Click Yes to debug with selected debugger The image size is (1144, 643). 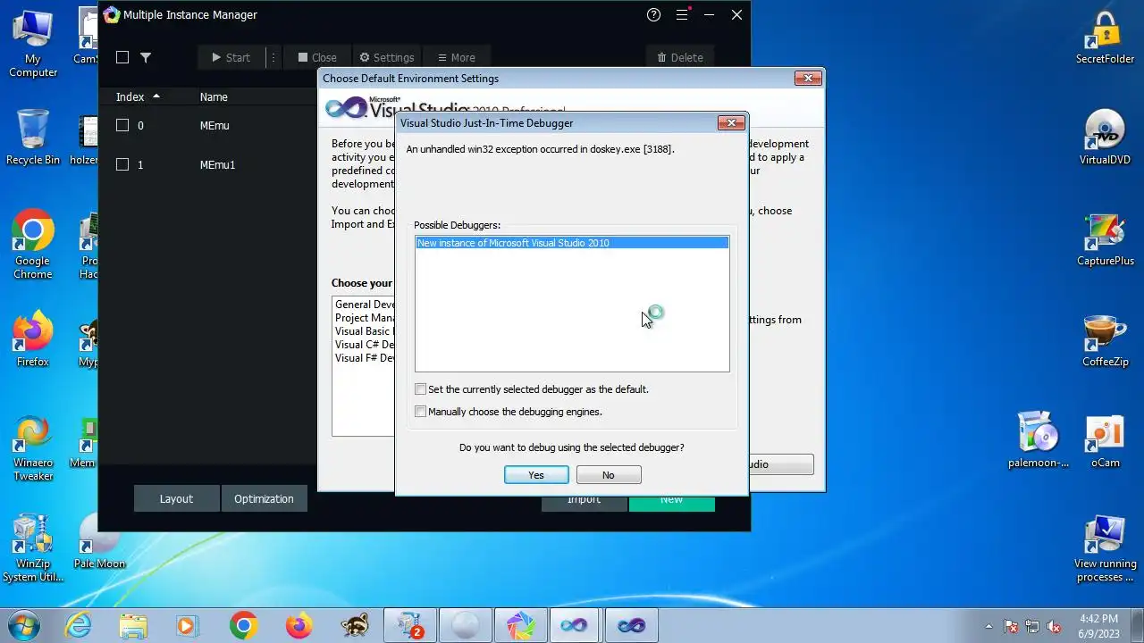(x=536, y=475)
